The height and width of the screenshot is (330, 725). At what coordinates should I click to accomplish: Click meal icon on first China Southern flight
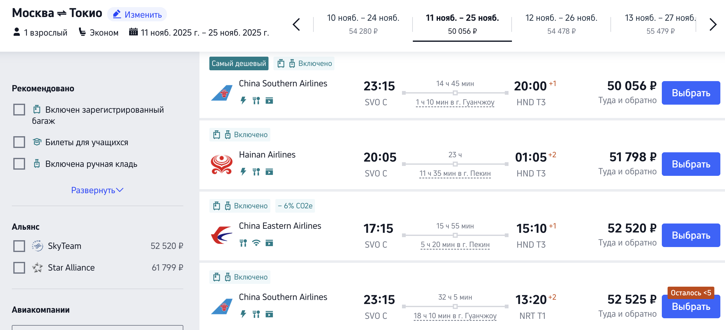[x=256, y=101]
